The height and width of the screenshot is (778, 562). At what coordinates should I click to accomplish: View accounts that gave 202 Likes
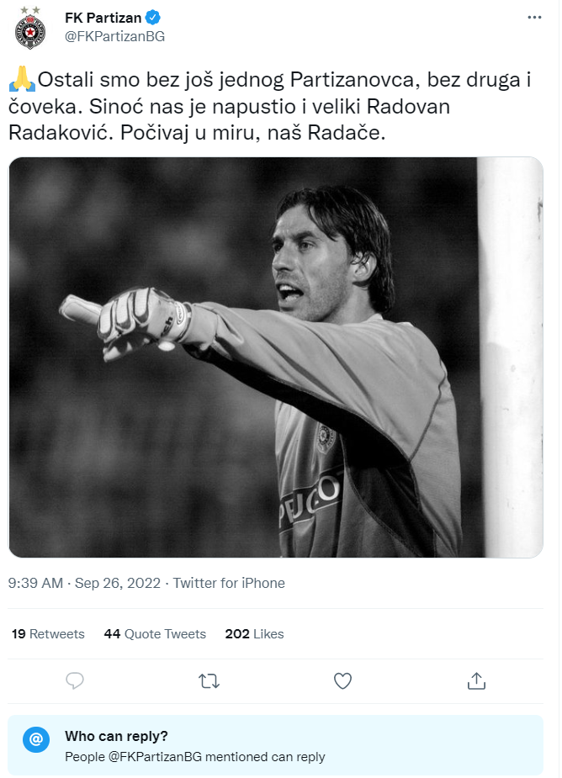tap(254, 633)
